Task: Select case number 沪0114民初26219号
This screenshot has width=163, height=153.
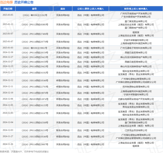Action: click(35, 130)
